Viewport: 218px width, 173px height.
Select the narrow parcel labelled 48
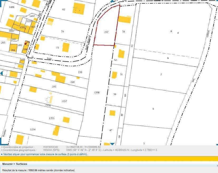point(122,115)
